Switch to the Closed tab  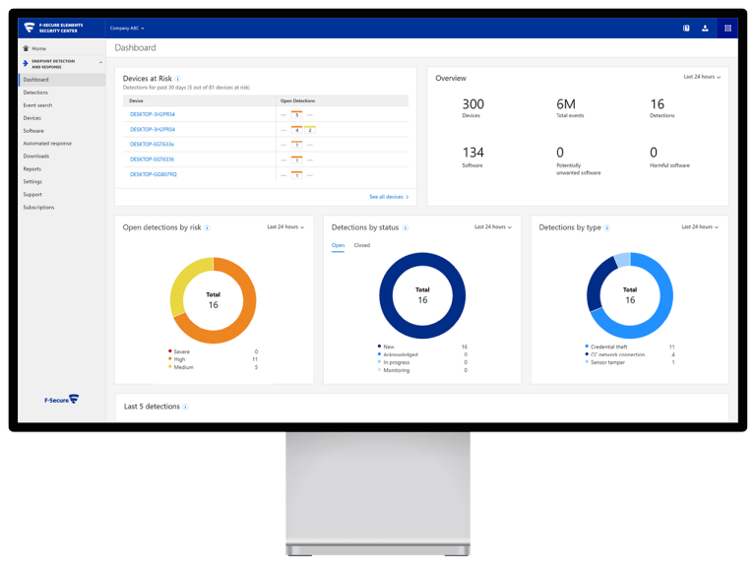pos(362,245)
